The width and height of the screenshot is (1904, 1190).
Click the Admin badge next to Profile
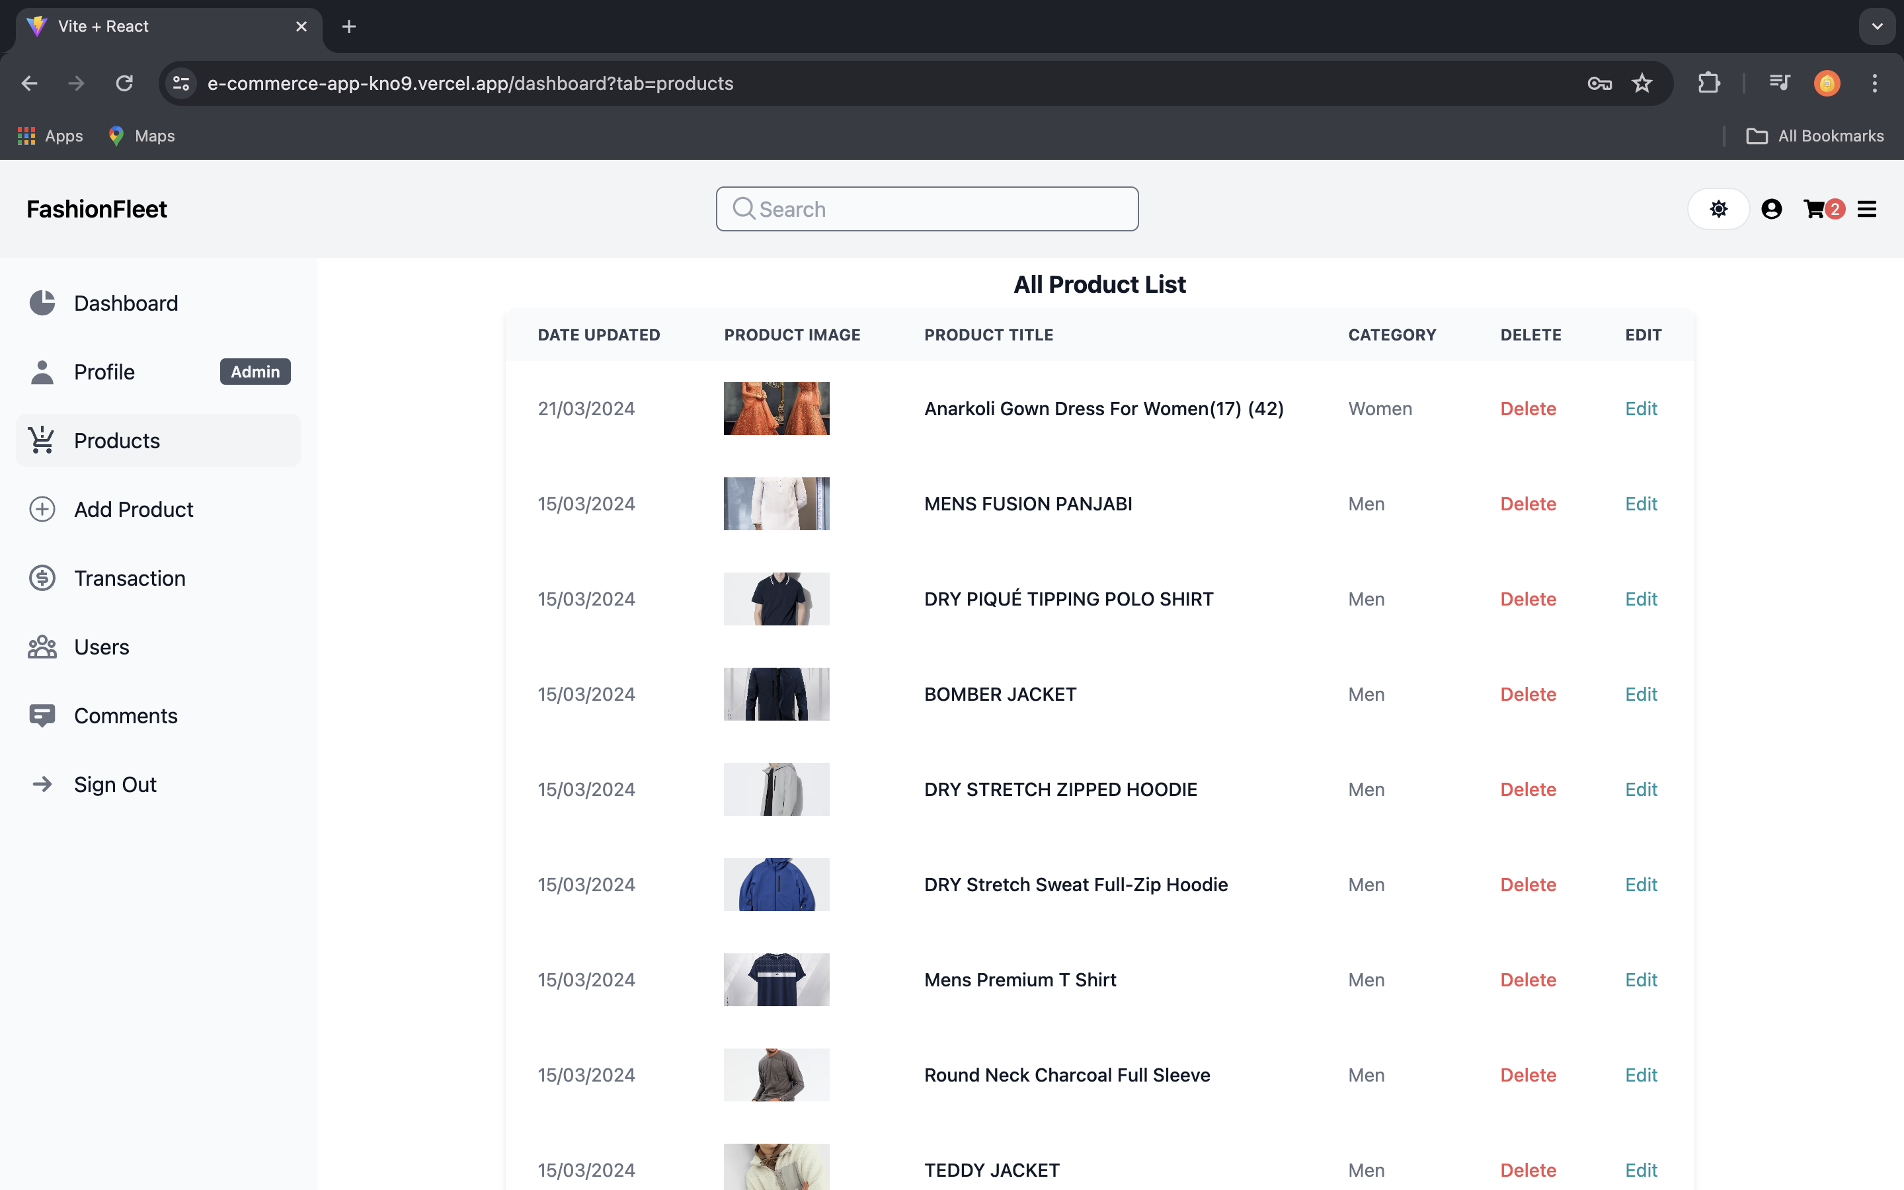(255, 372)
